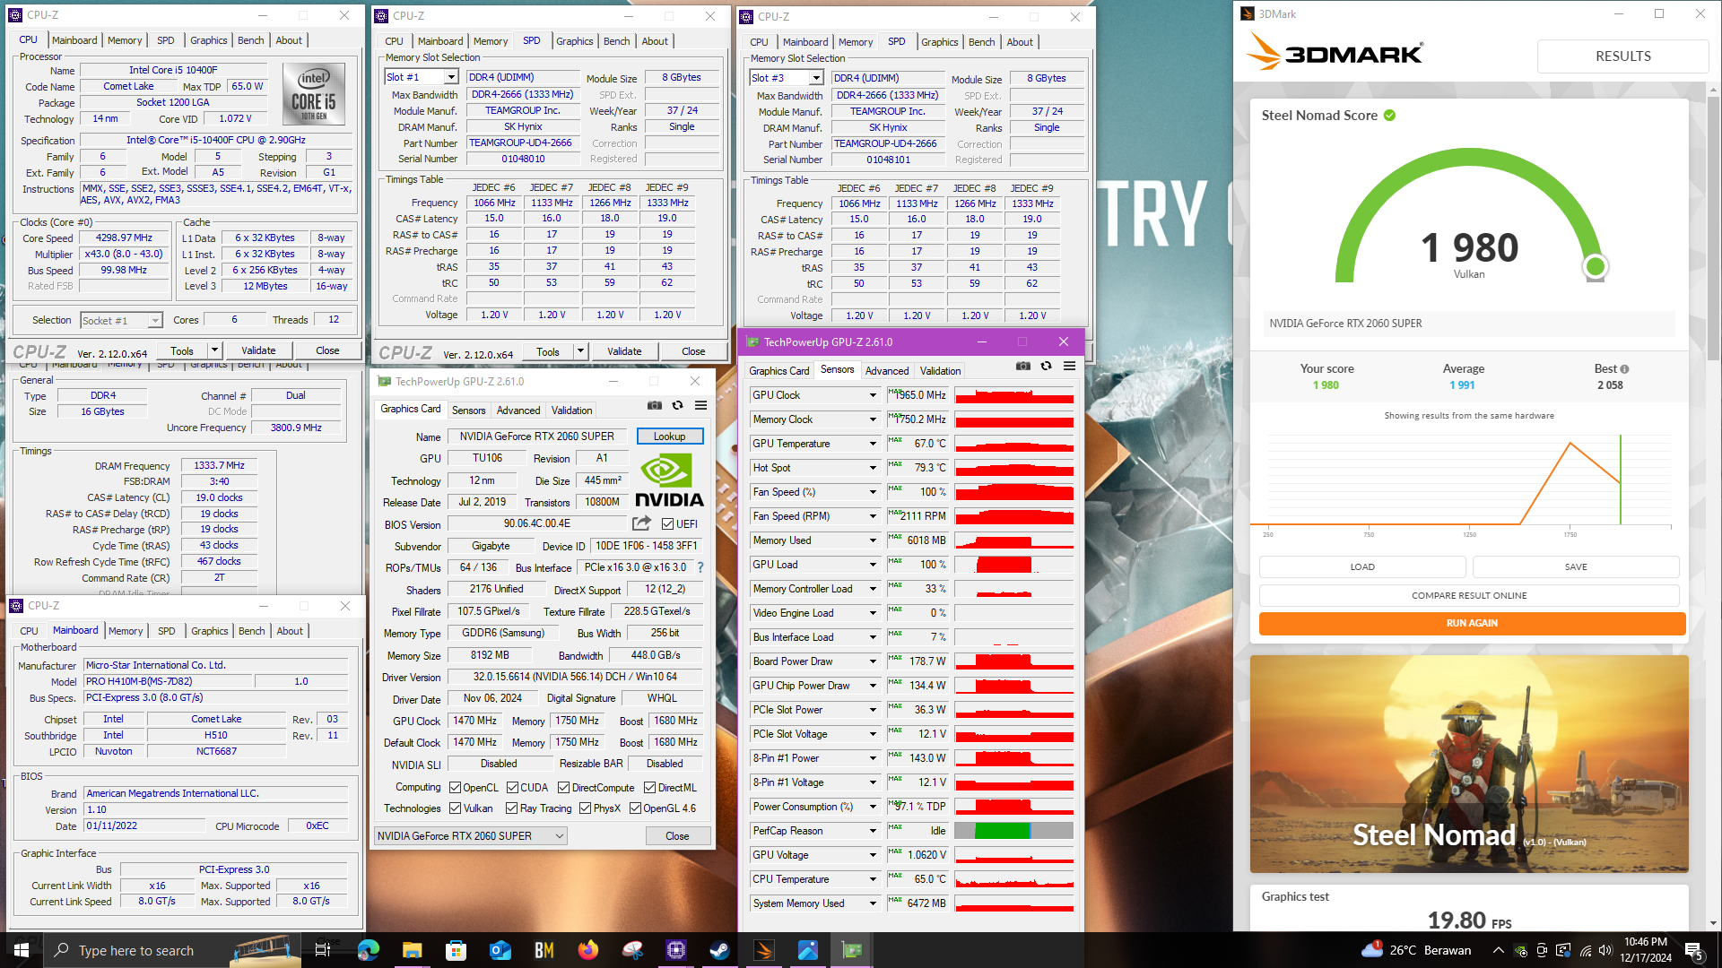Click refresh icon in GPU-Z Sensors window
Image resolution: width=1722 pixels, height=968 pixels.
coord(1047,366)
